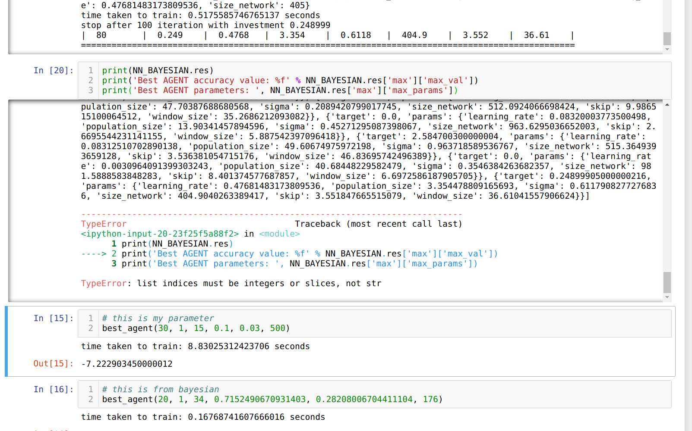Click the scrollbar thumb of the topmost output area
The height and width of the screenshot is (431, 692).
coord(667,38)
